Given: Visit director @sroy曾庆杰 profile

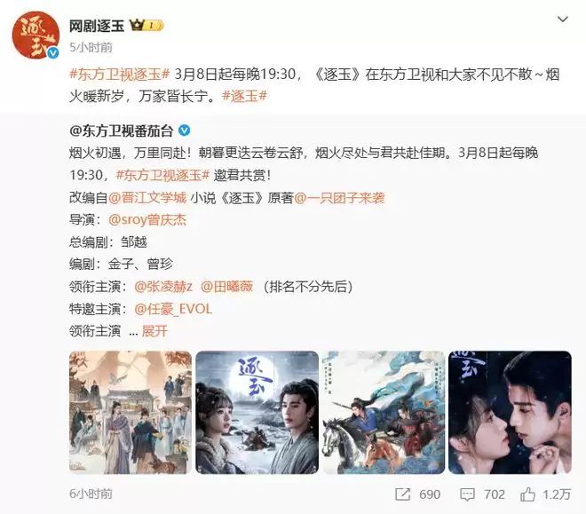Looking at the screenshot, I should [147, 220].
